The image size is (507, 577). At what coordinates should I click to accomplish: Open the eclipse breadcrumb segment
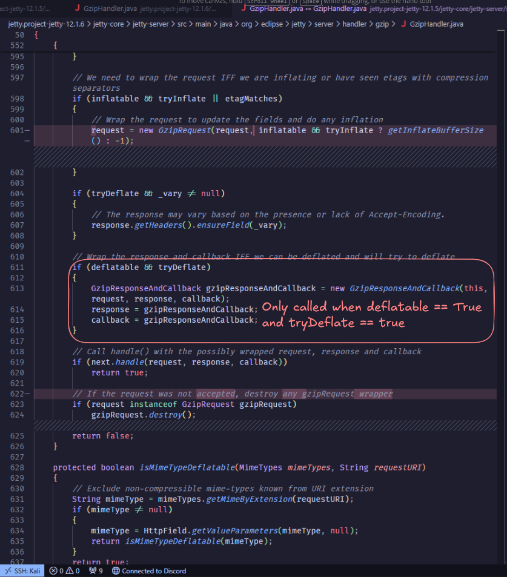pos(273,24)
